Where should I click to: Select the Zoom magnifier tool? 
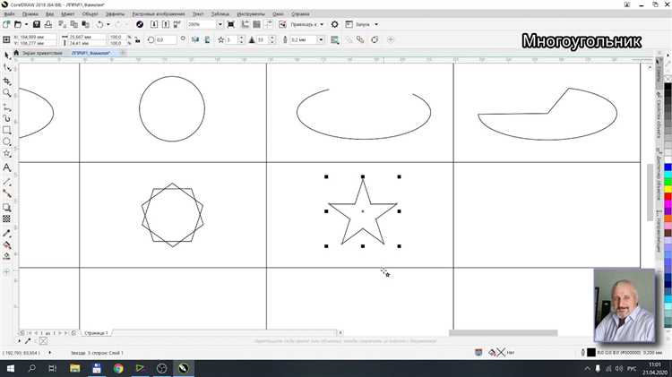click(x=7, y=93)
